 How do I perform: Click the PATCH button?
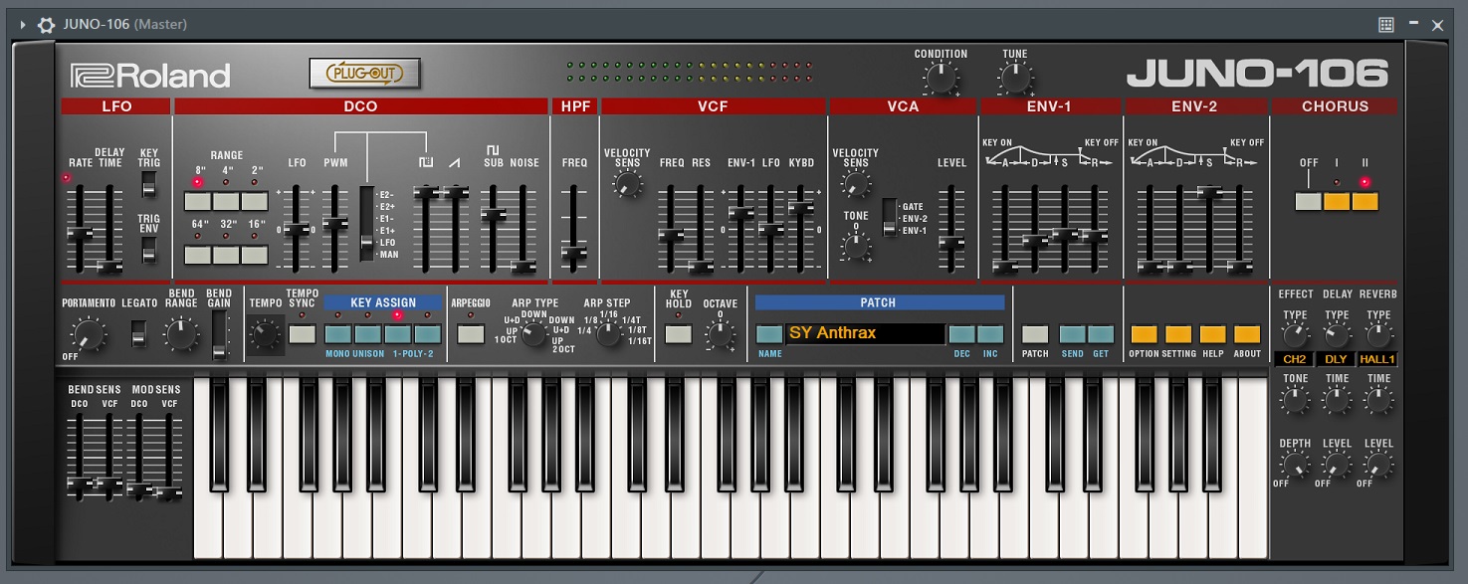[x=1035, y=334]
